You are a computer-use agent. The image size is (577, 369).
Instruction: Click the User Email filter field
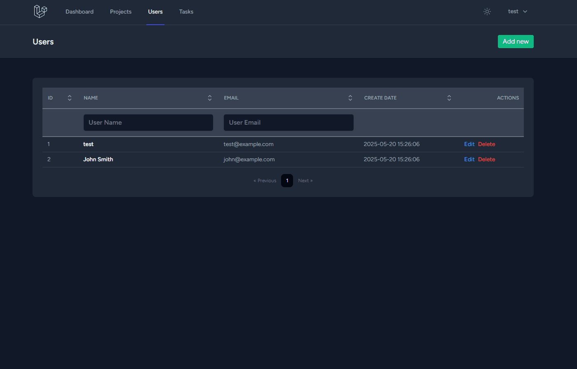click(288, 122)
